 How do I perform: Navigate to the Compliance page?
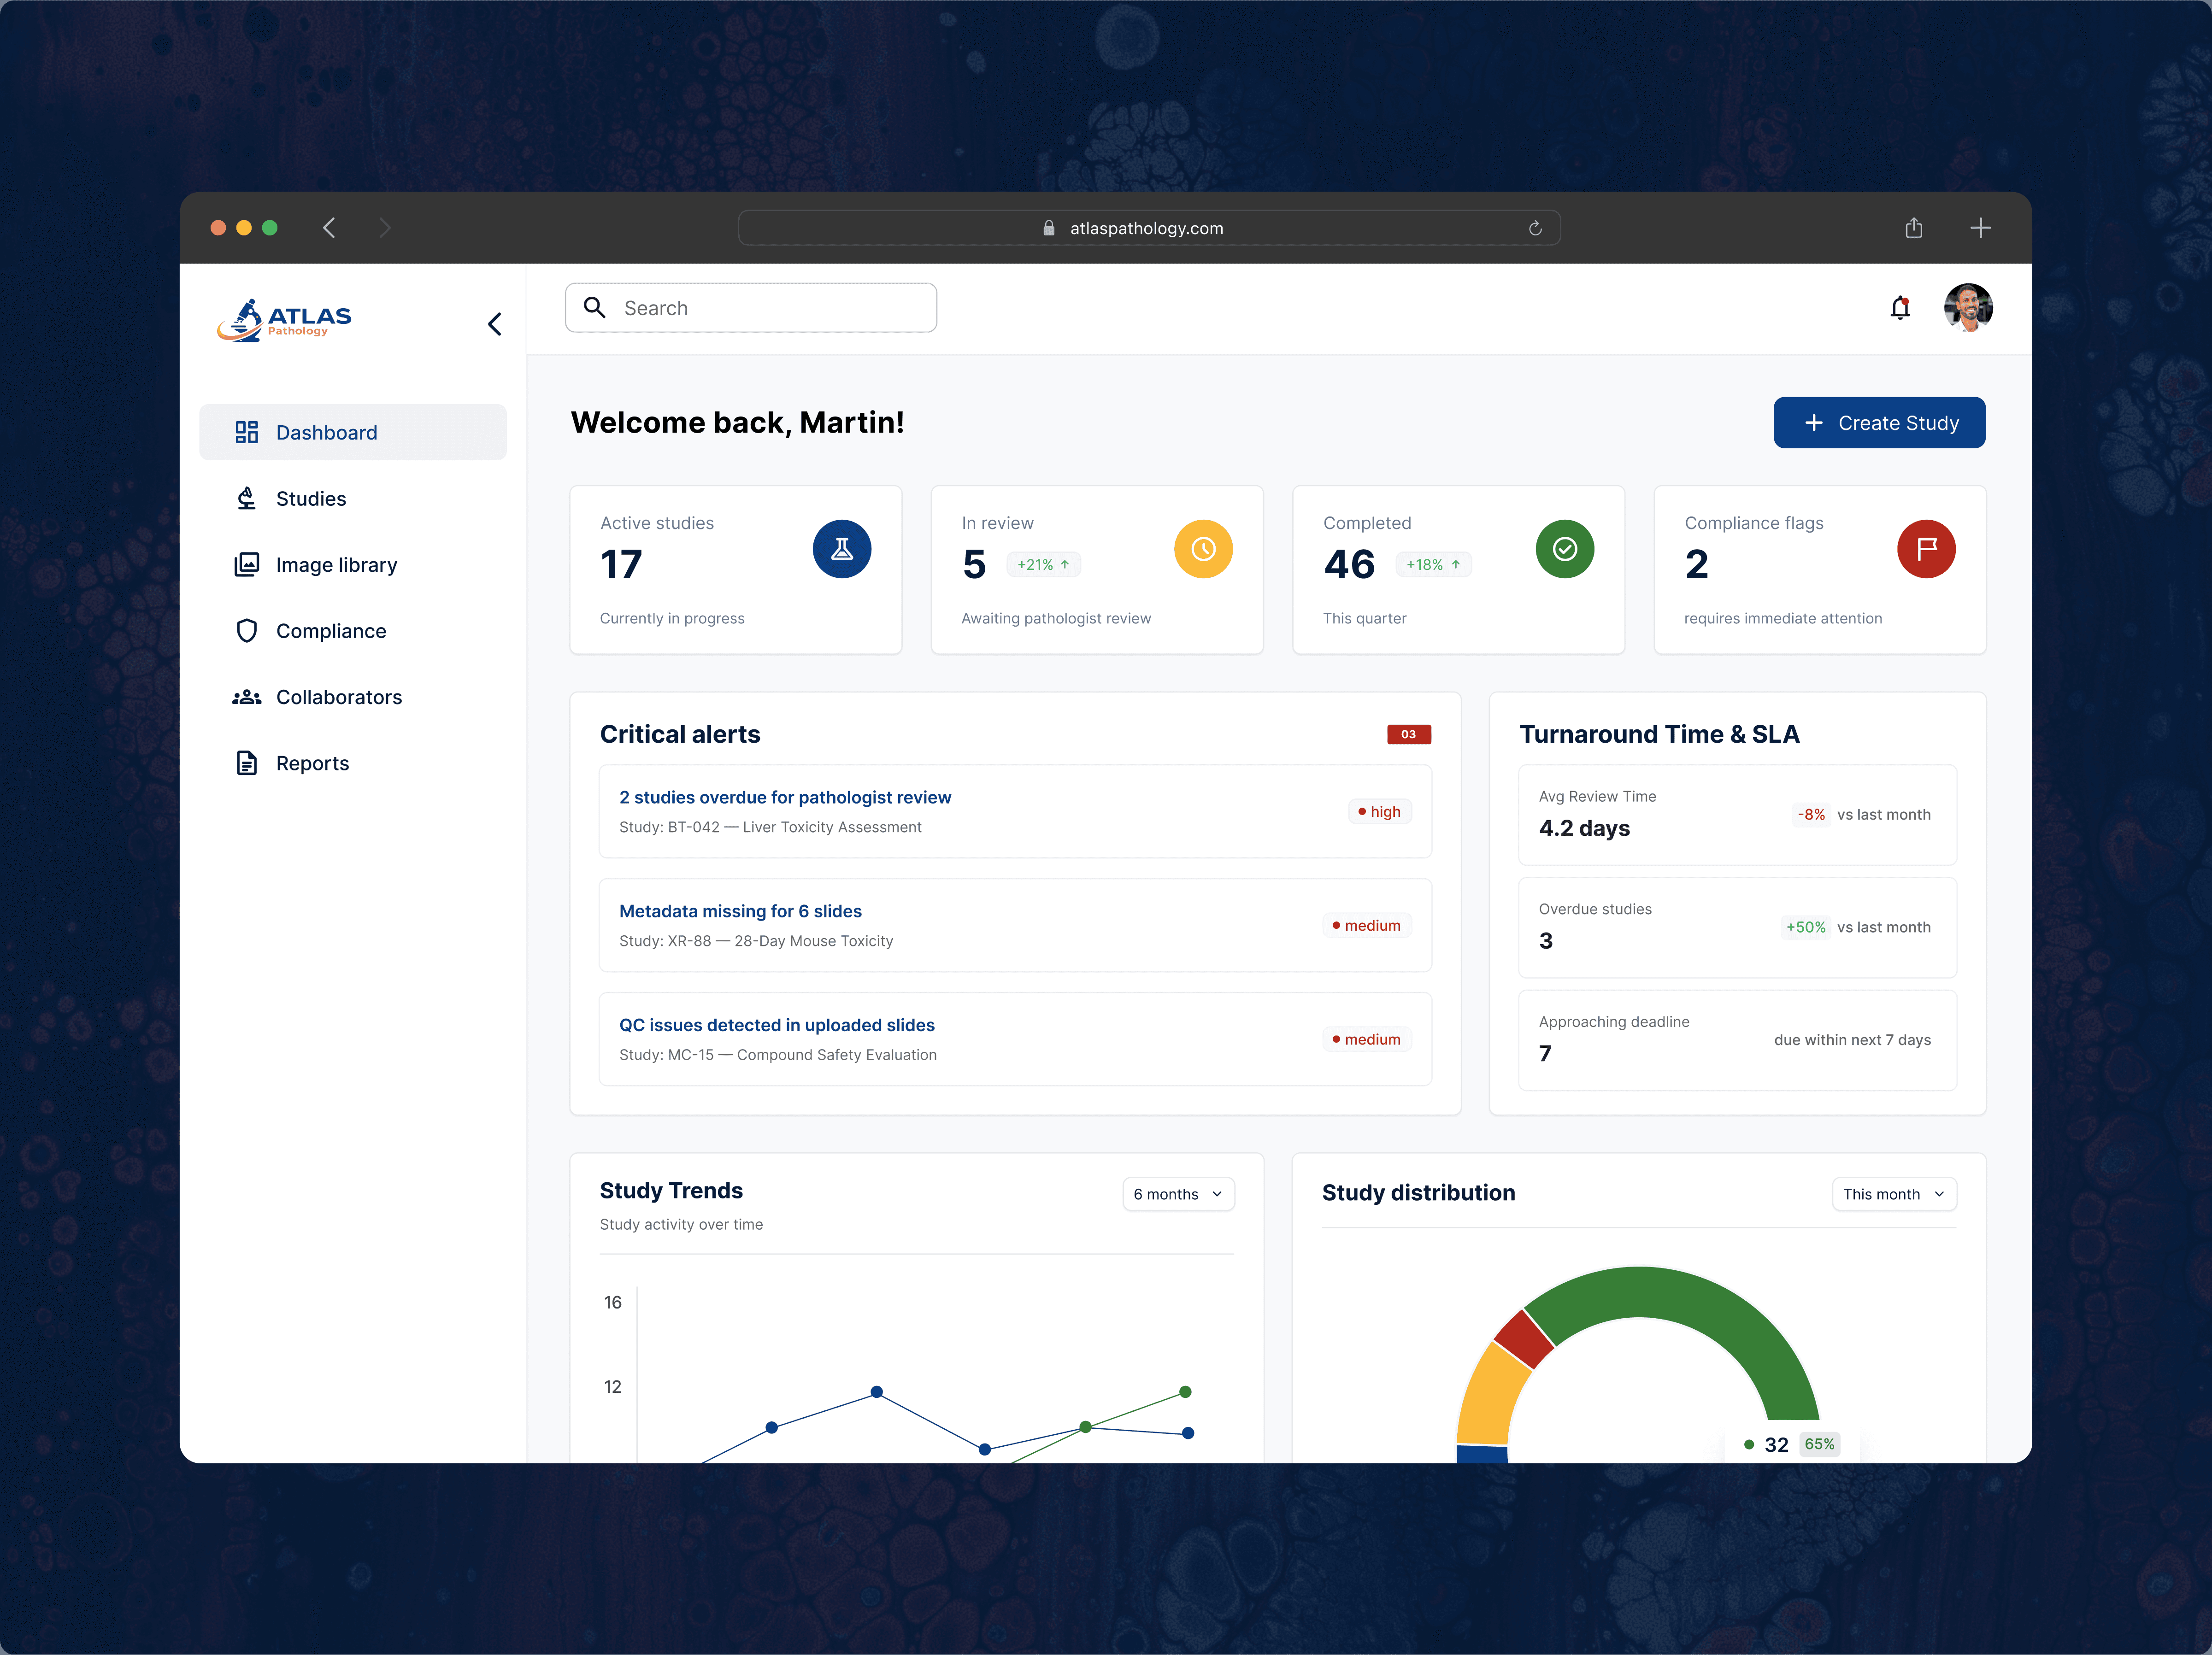[x=331, y=631]
